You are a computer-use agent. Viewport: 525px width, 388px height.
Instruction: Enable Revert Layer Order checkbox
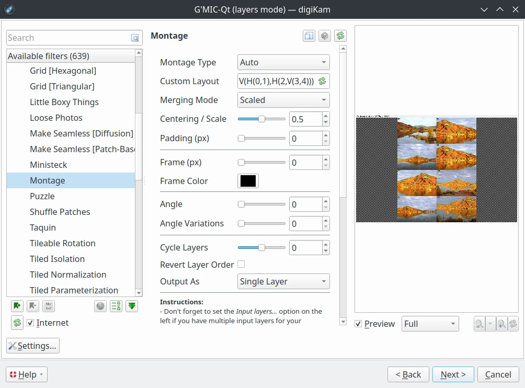241,264
